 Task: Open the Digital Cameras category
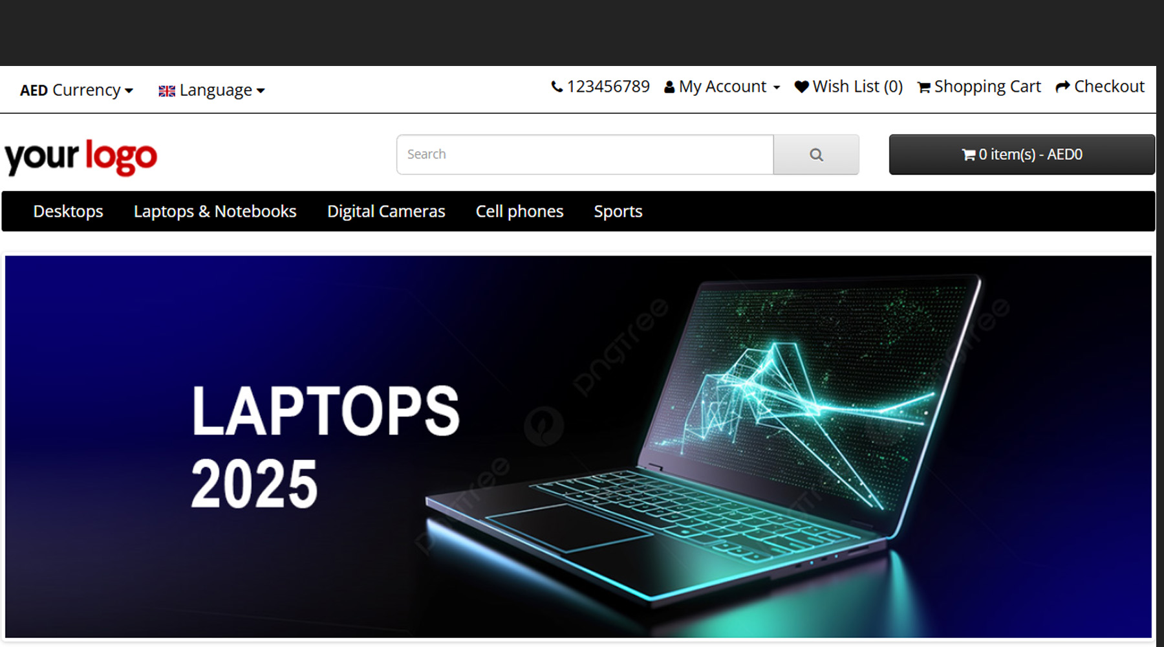(386, 212)
